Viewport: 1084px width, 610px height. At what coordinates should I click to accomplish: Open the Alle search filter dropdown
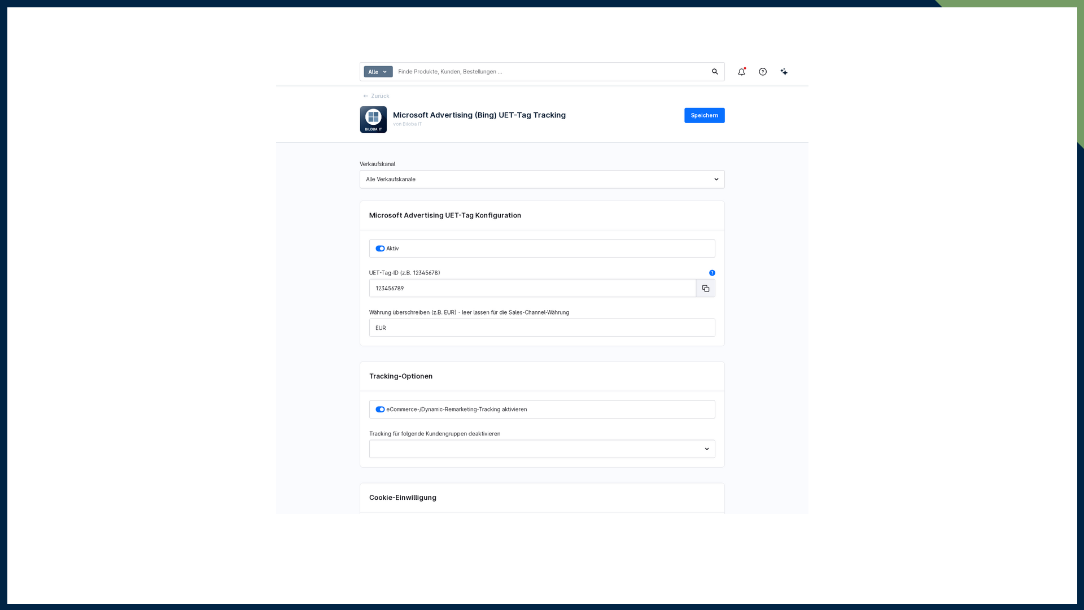point(378,72)
